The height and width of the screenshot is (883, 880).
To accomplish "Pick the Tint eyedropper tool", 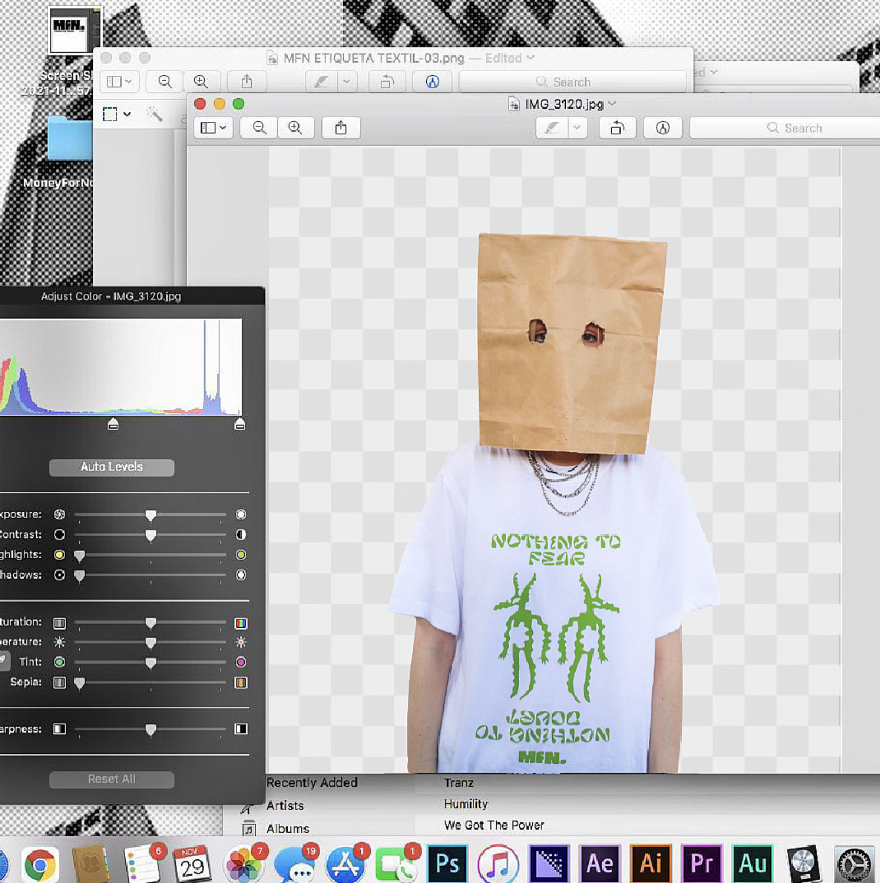I will 4,660.
